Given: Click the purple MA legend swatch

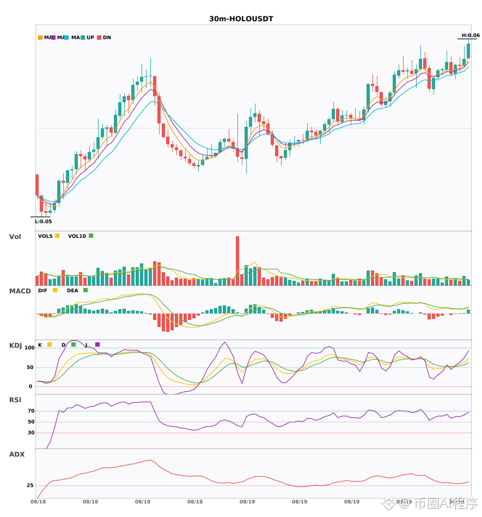Looking at the screenshot, I should tap(53, 38).
